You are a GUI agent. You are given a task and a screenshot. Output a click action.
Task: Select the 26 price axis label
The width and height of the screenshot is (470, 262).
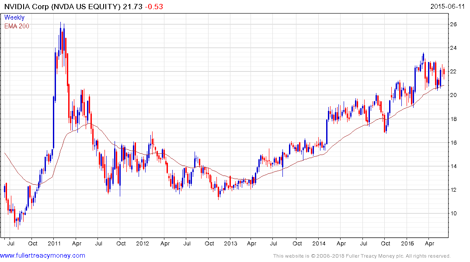(x=453, y=24)
